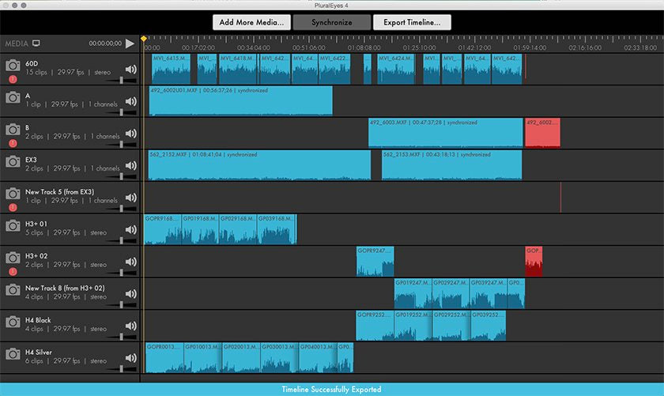Select the red unsynchronized clip on track B

coord(542,133)
